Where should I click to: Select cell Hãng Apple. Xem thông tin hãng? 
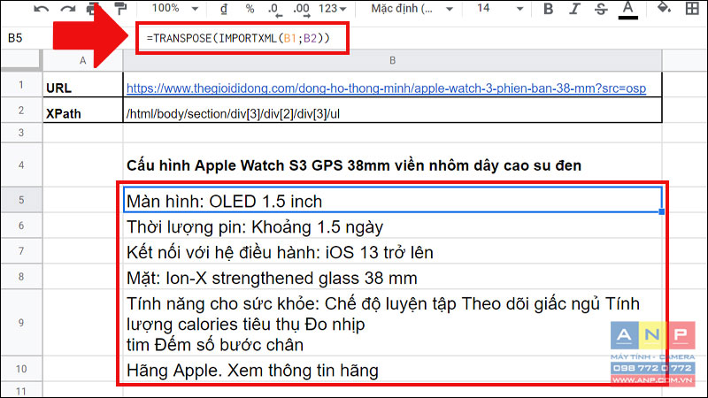(x=392, y=370)
